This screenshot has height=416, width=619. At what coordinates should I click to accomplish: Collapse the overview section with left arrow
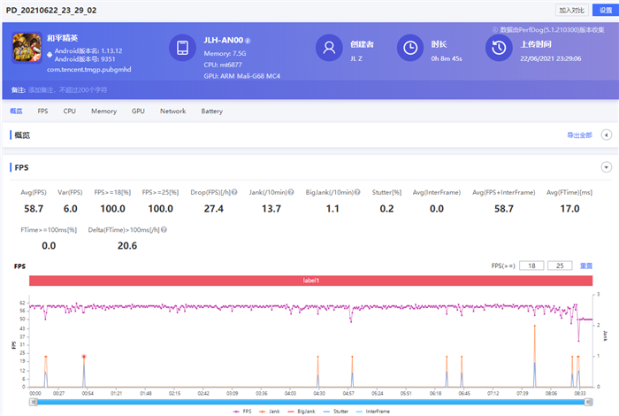coord(607,135)
